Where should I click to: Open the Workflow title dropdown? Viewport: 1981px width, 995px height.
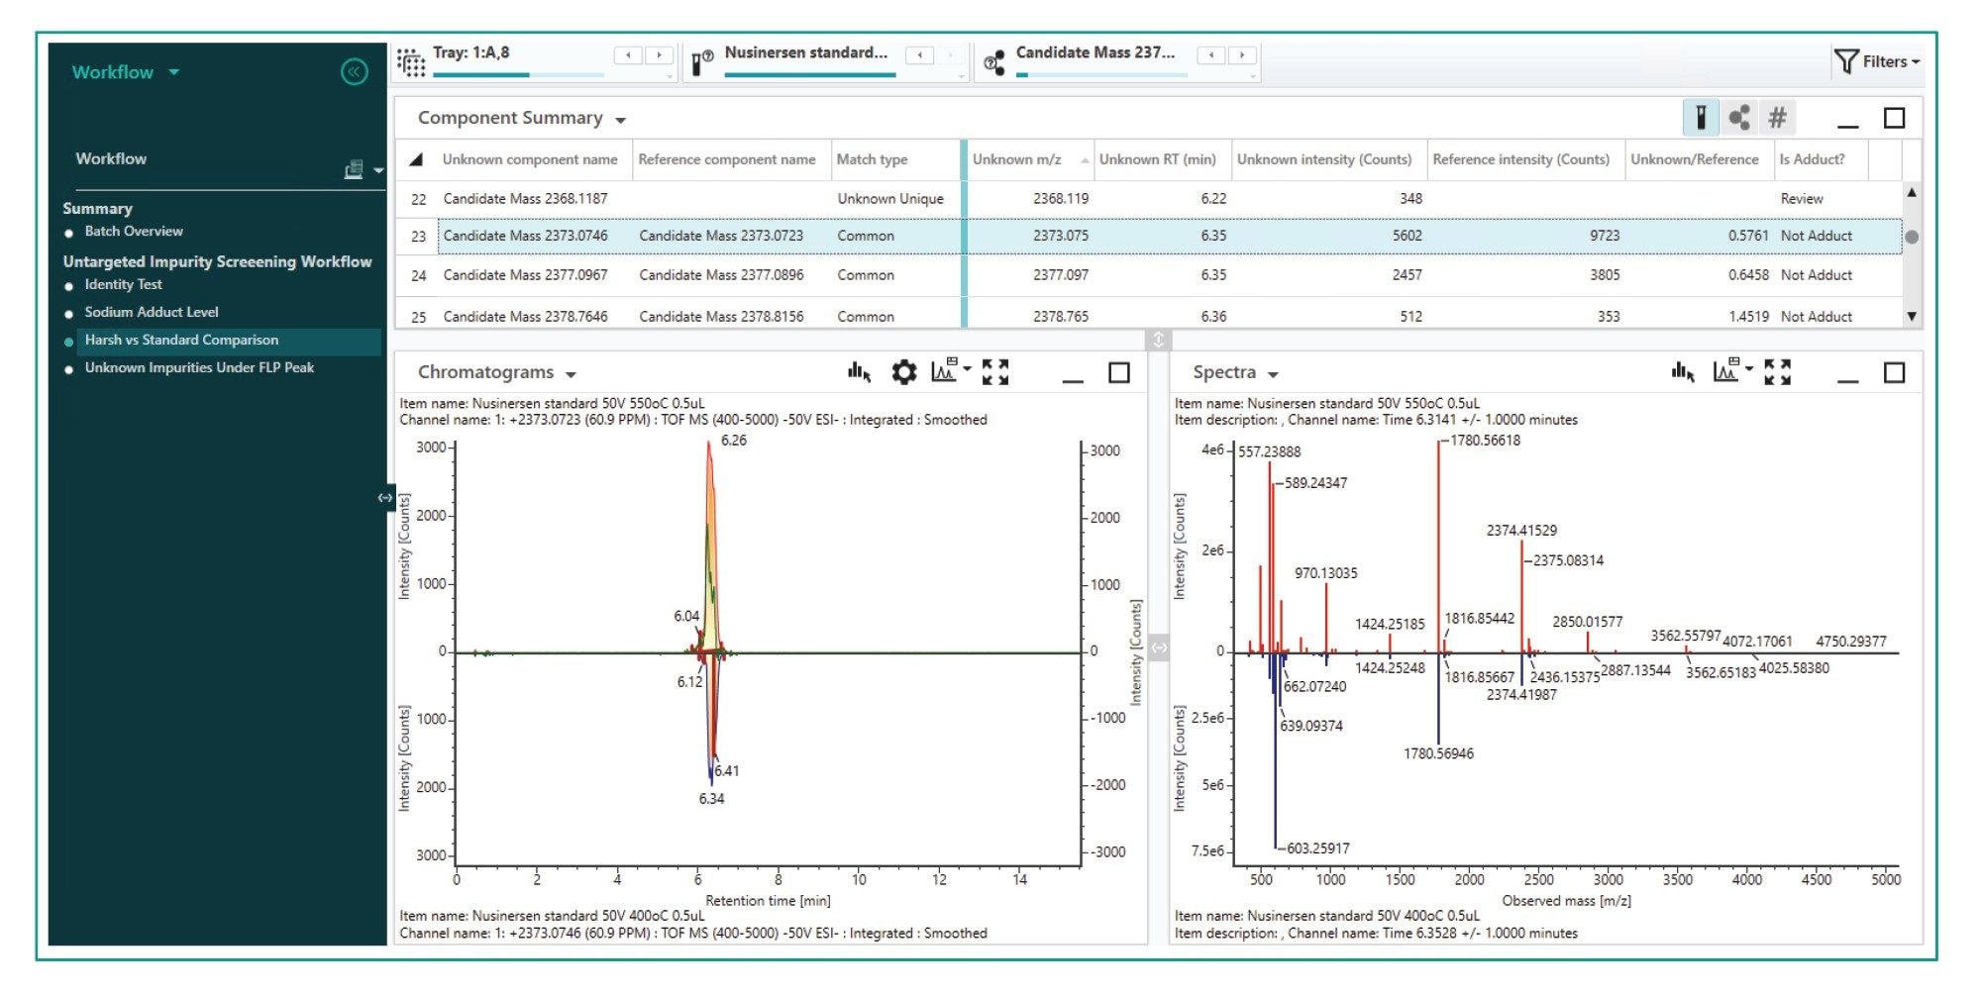174,72
